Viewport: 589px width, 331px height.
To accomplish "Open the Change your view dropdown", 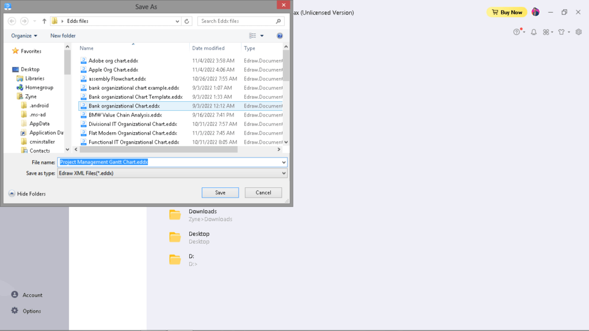I will point(262,36).
